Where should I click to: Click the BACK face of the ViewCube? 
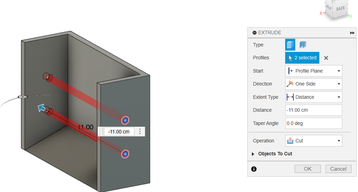tap(340, 8)
